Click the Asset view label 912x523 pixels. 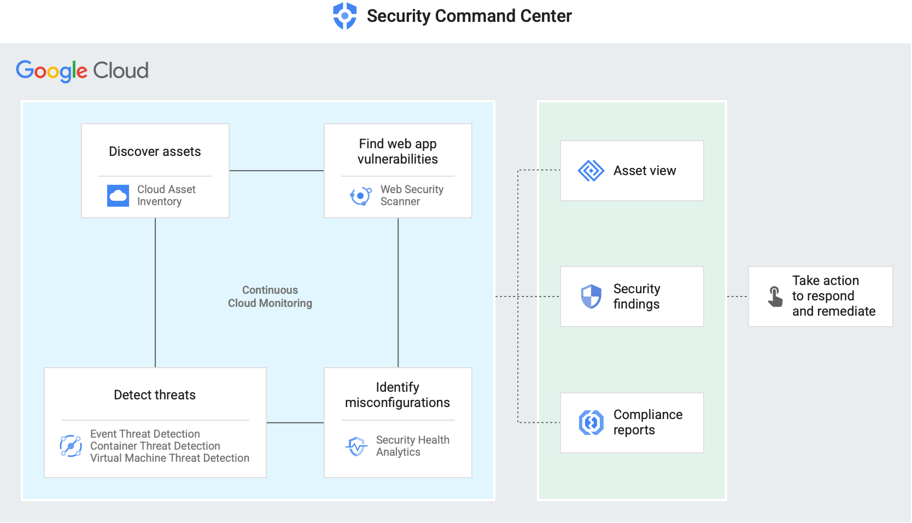(x=645, y=171)
